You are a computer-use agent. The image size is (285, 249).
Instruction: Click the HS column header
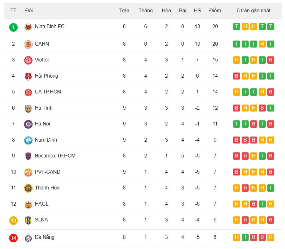click(197, 10)
